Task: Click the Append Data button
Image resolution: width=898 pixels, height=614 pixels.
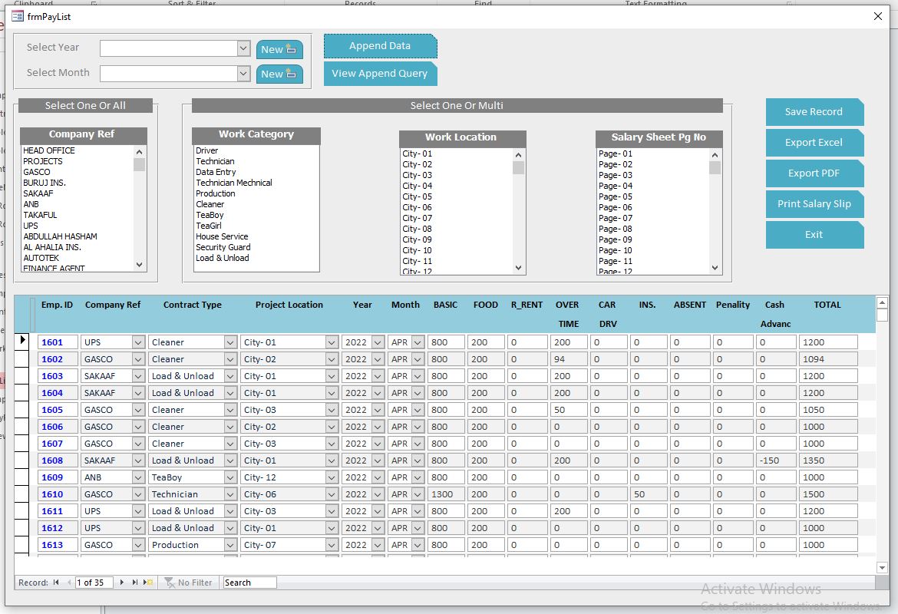Action: (x=380, y=45)
